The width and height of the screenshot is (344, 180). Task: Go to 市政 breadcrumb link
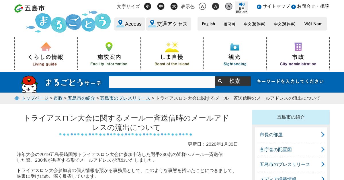[x=58, y=98]
